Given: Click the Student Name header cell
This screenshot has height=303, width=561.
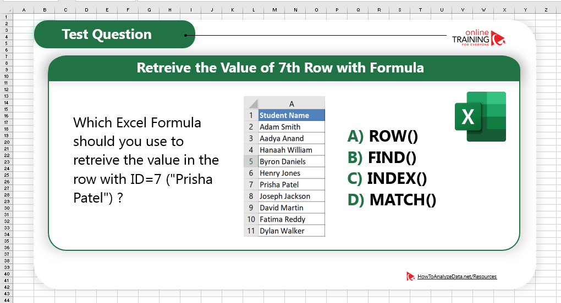Looking at the screenshot, I should 291,115.
